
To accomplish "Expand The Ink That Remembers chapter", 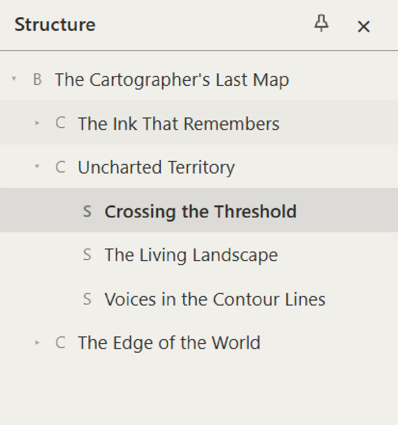I will [x=37, y=123].
